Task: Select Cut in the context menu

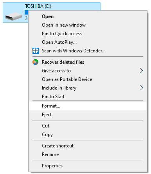Action: point(88,126)
